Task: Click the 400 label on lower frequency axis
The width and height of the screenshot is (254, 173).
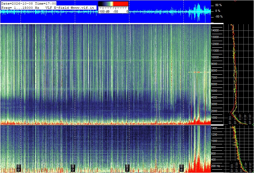Action: point(214,160)
